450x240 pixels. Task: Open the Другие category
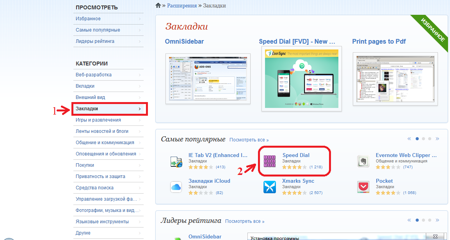tap(108, 233)
